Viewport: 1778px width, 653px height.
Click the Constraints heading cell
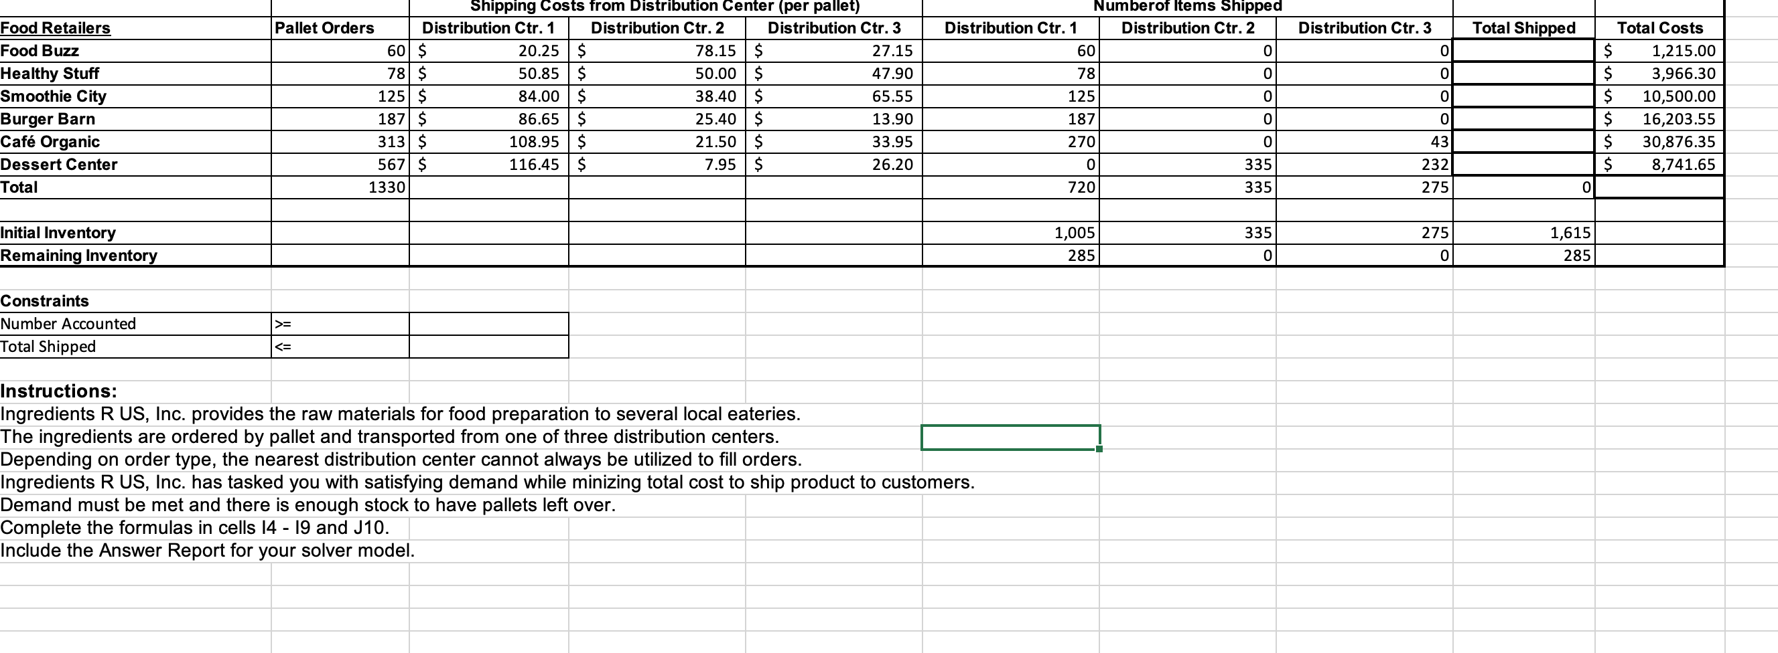coord(44,300)
